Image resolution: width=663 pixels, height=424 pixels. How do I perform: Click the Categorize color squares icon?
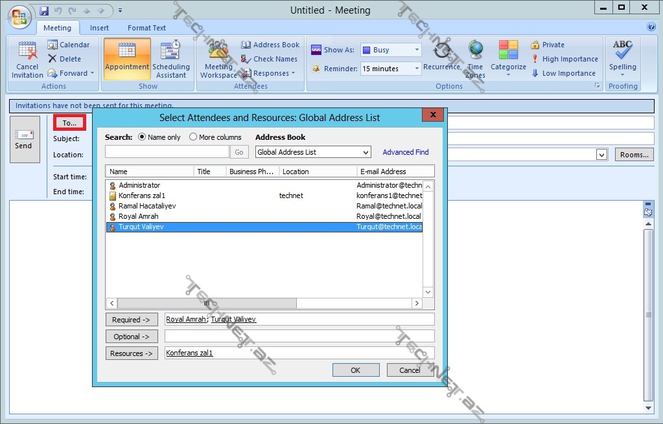pos(508,50)
